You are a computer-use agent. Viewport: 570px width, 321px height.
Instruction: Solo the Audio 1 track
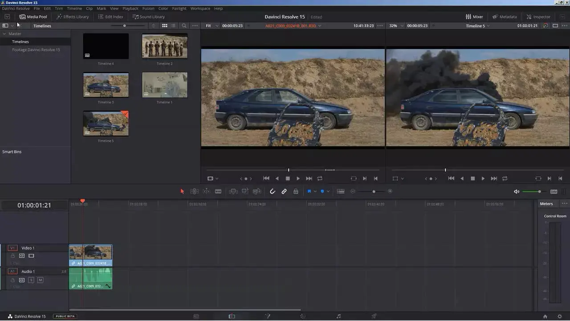point(31,280)
